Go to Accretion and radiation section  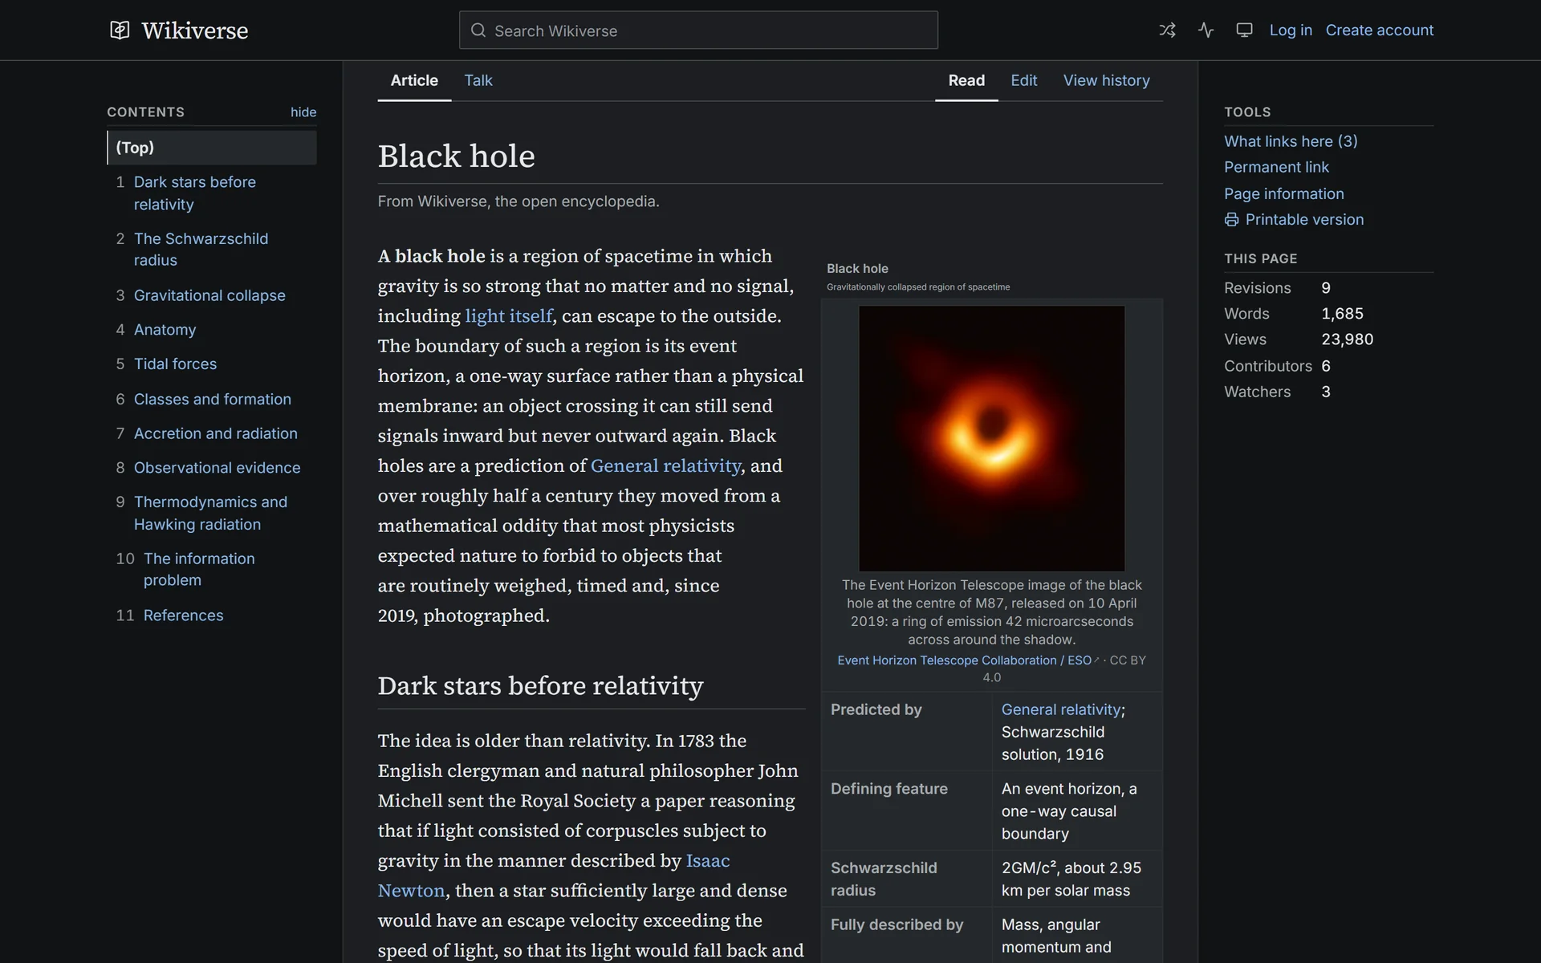point(215,433)
